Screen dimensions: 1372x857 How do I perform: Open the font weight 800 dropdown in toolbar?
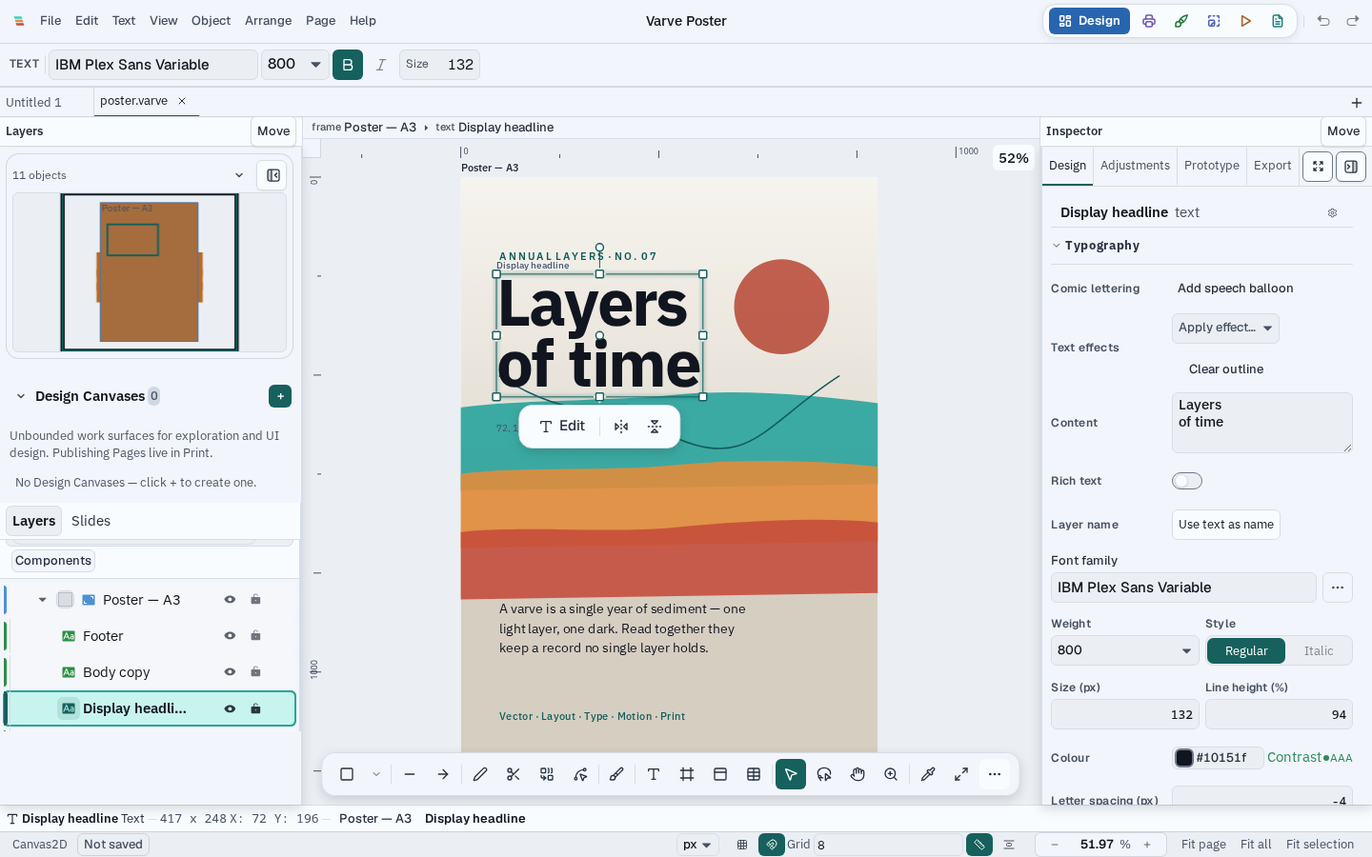click(x=295, y=65)
